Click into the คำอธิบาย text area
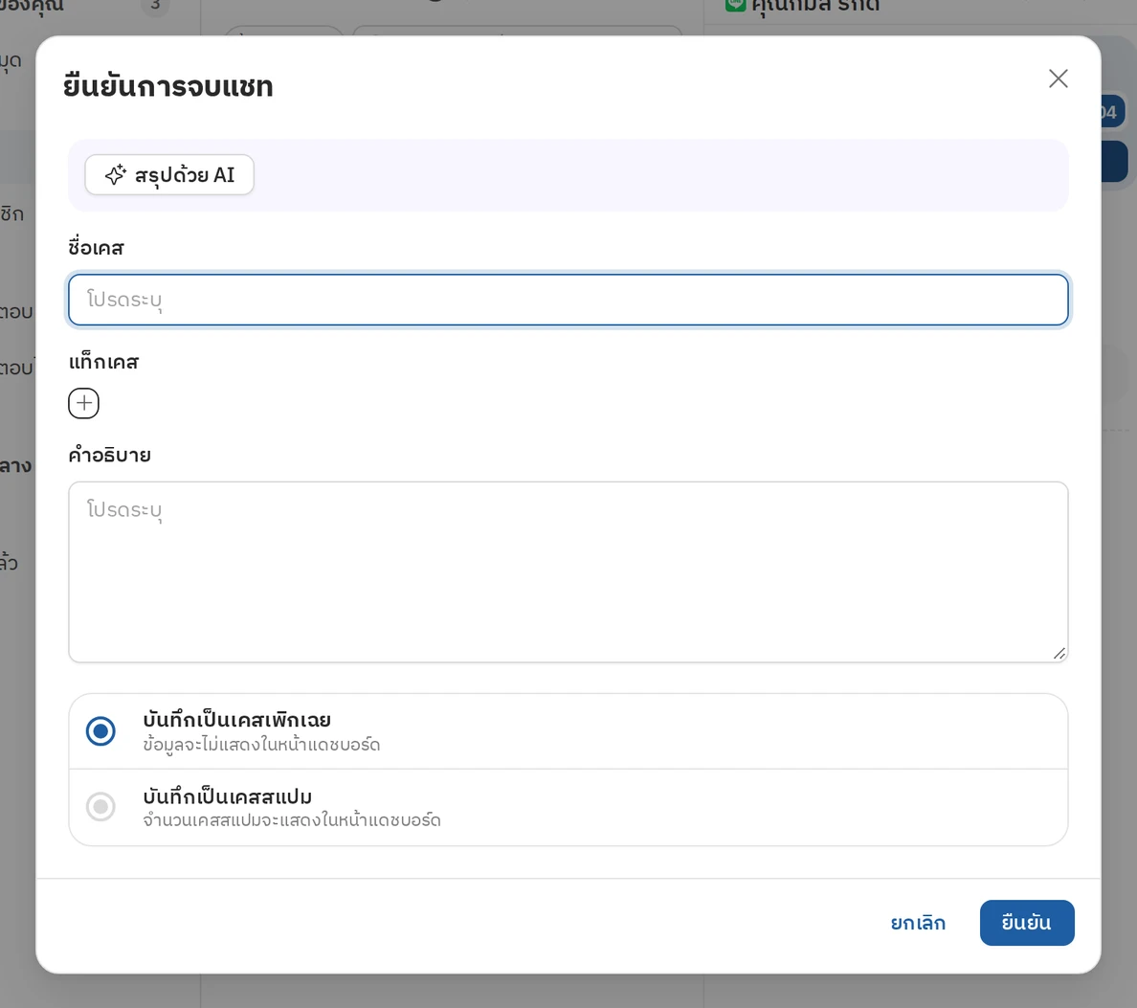The image size is (1137, 1008). coord(568,572)
